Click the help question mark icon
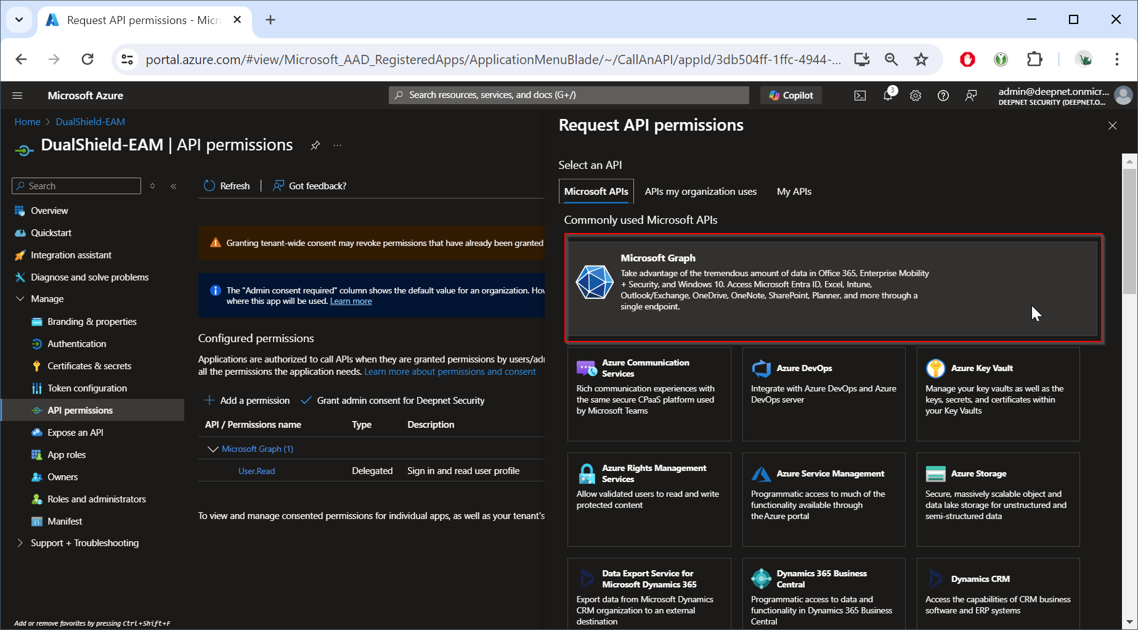Screen dimensions: 1138x630 click(x=943, y=96)
